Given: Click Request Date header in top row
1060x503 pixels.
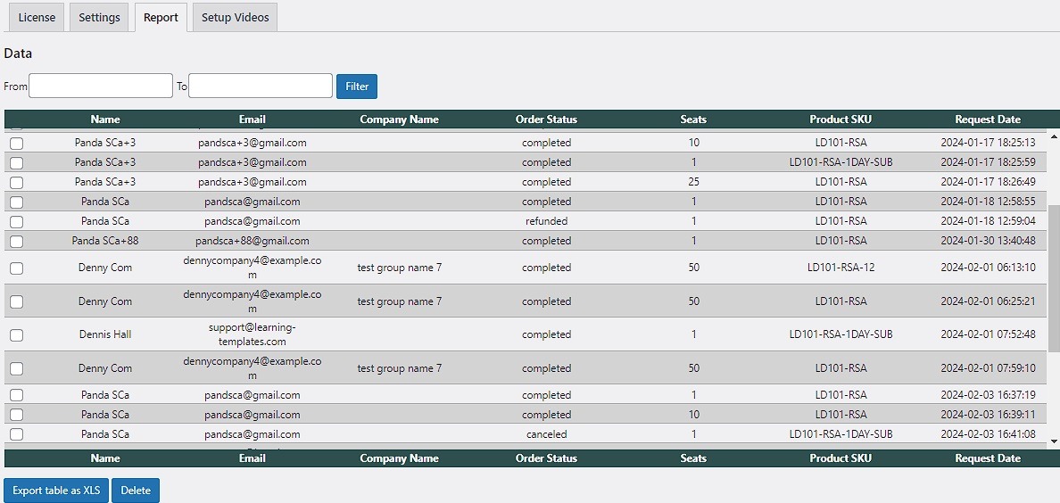Looking at the screenshot, I should (x=987, y=120).
